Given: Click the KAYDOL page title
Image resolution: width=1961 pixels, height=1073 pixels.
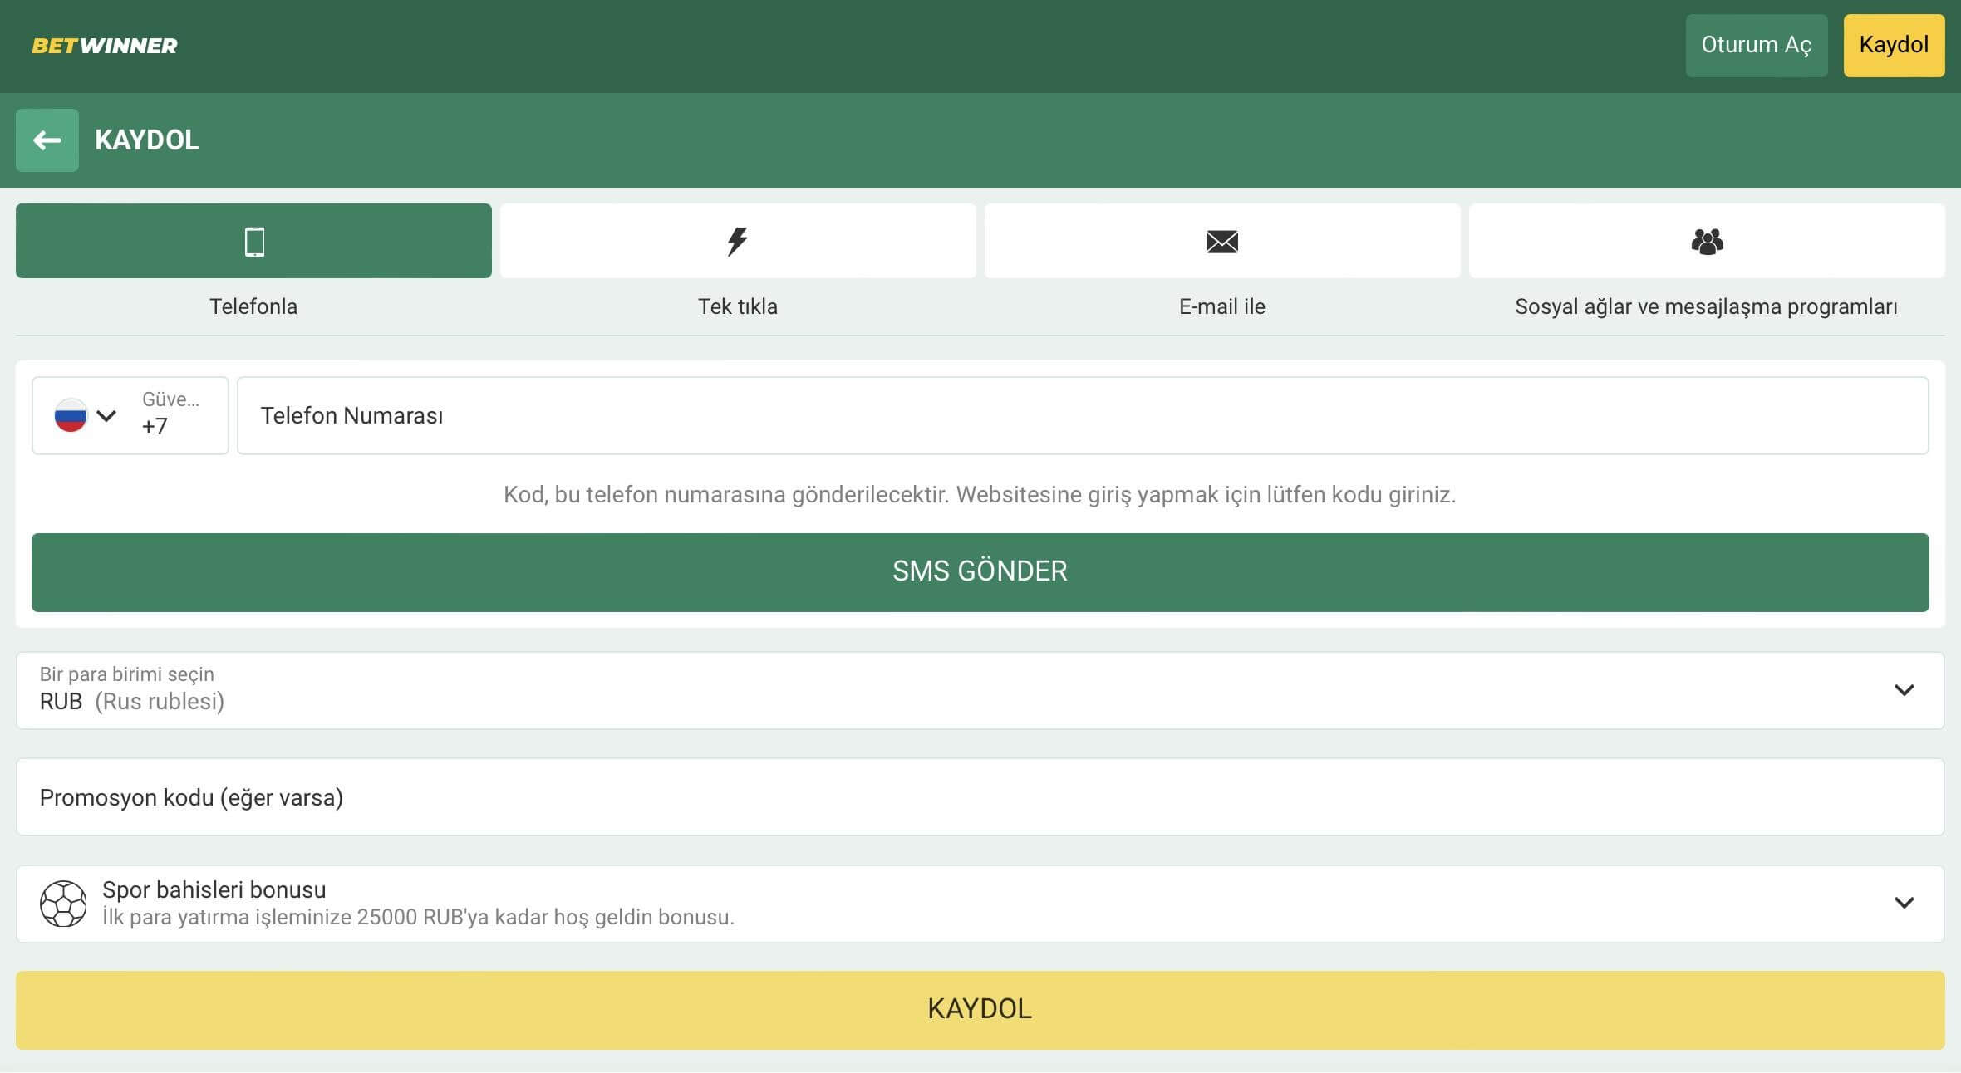Looking at the screenshot, I should 147,140.
